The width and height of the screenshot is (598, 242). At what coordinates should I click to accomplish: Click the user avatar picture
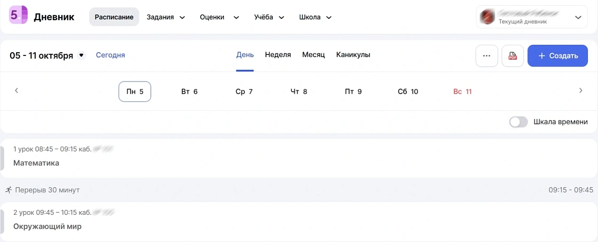click(x=486, y=17)
